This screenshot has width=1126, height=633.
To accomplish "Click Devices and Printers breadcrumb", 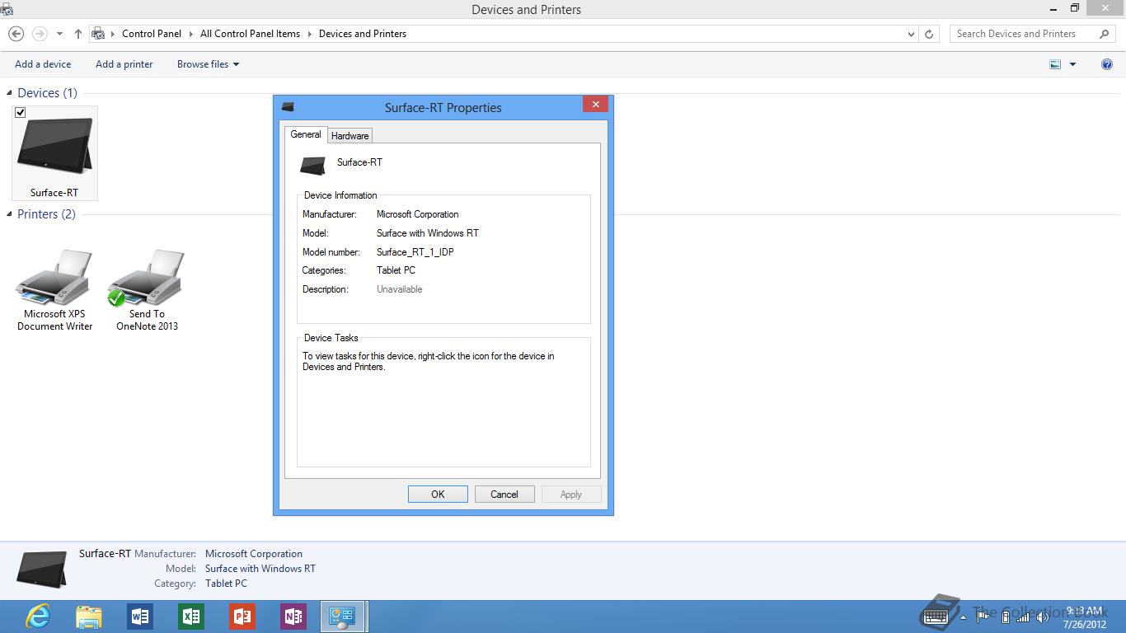I will click(x=363, y=34).
